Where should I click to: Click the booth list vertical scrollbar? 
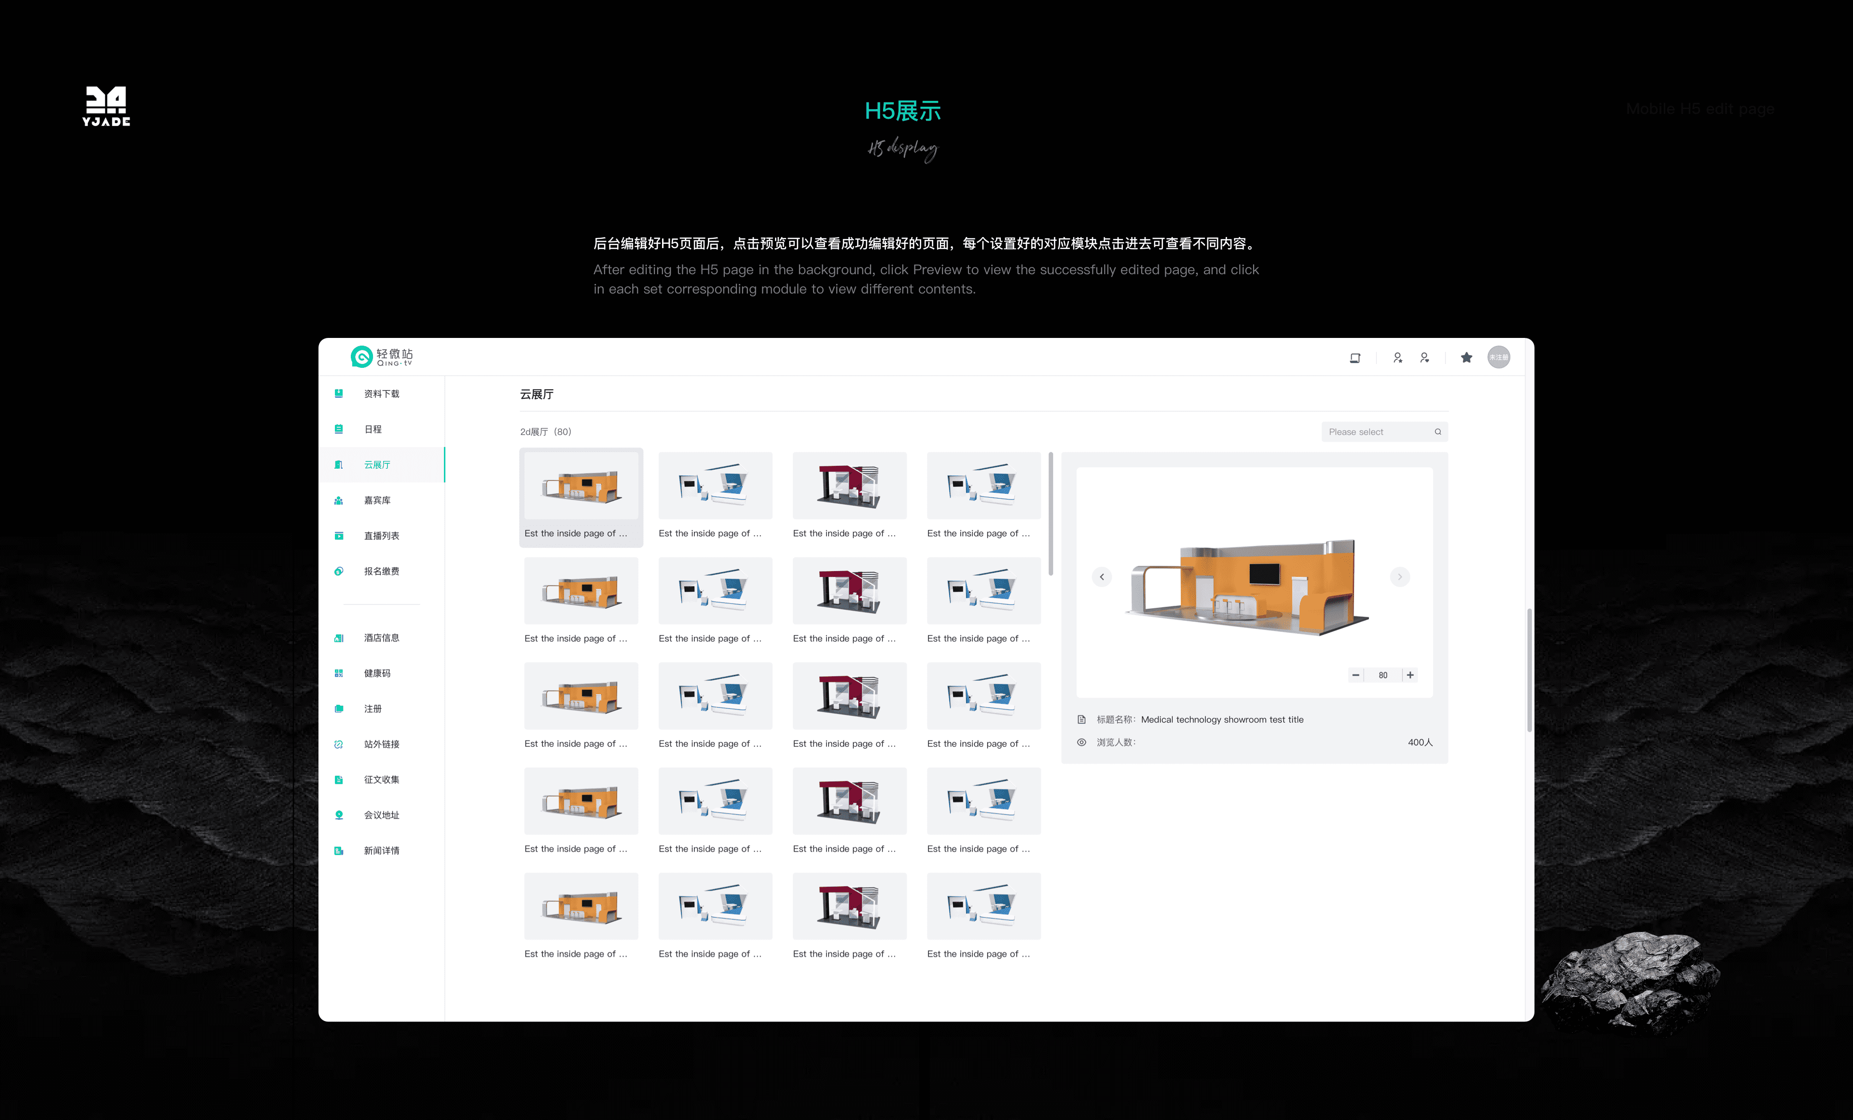point(1051,514)
